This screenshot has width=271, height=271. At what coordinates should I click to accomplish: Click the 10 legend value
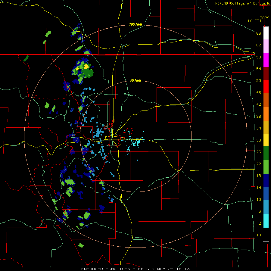click(259, 200)
